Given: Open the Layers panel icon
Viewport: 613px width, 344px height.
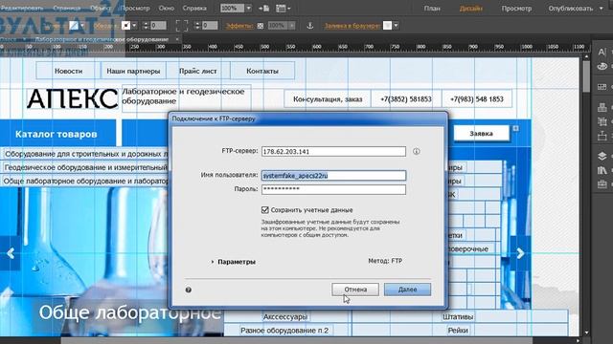Looking at the screenshot, I should (602, 156).
